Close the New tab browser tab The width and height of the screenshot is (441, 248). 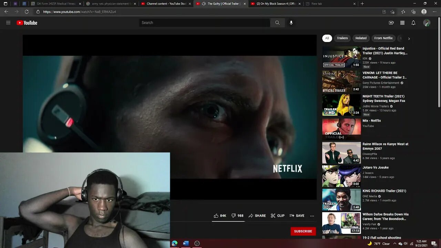[x=355, y=3]
